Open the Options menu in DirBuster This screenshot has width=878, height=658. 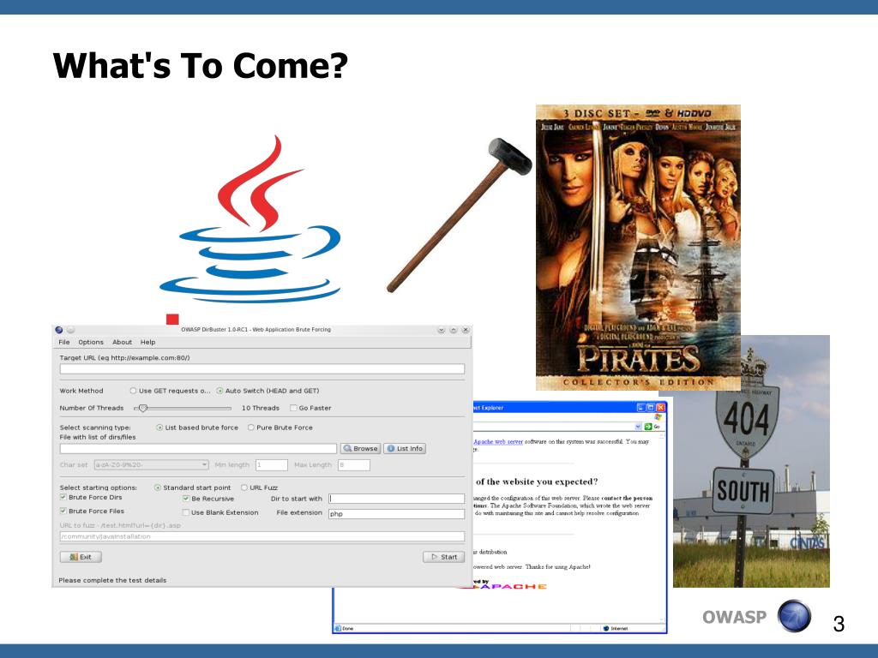tap(91, 342)
